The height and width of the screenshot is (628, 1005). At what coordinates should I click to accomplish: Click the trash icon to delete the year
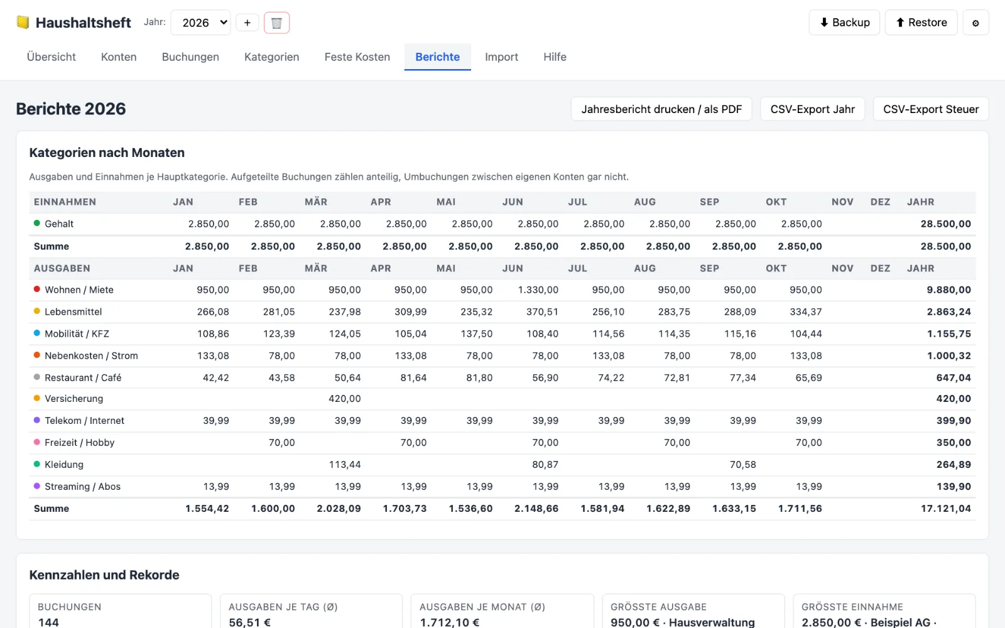pyautogui.click(x=276, y=23)
